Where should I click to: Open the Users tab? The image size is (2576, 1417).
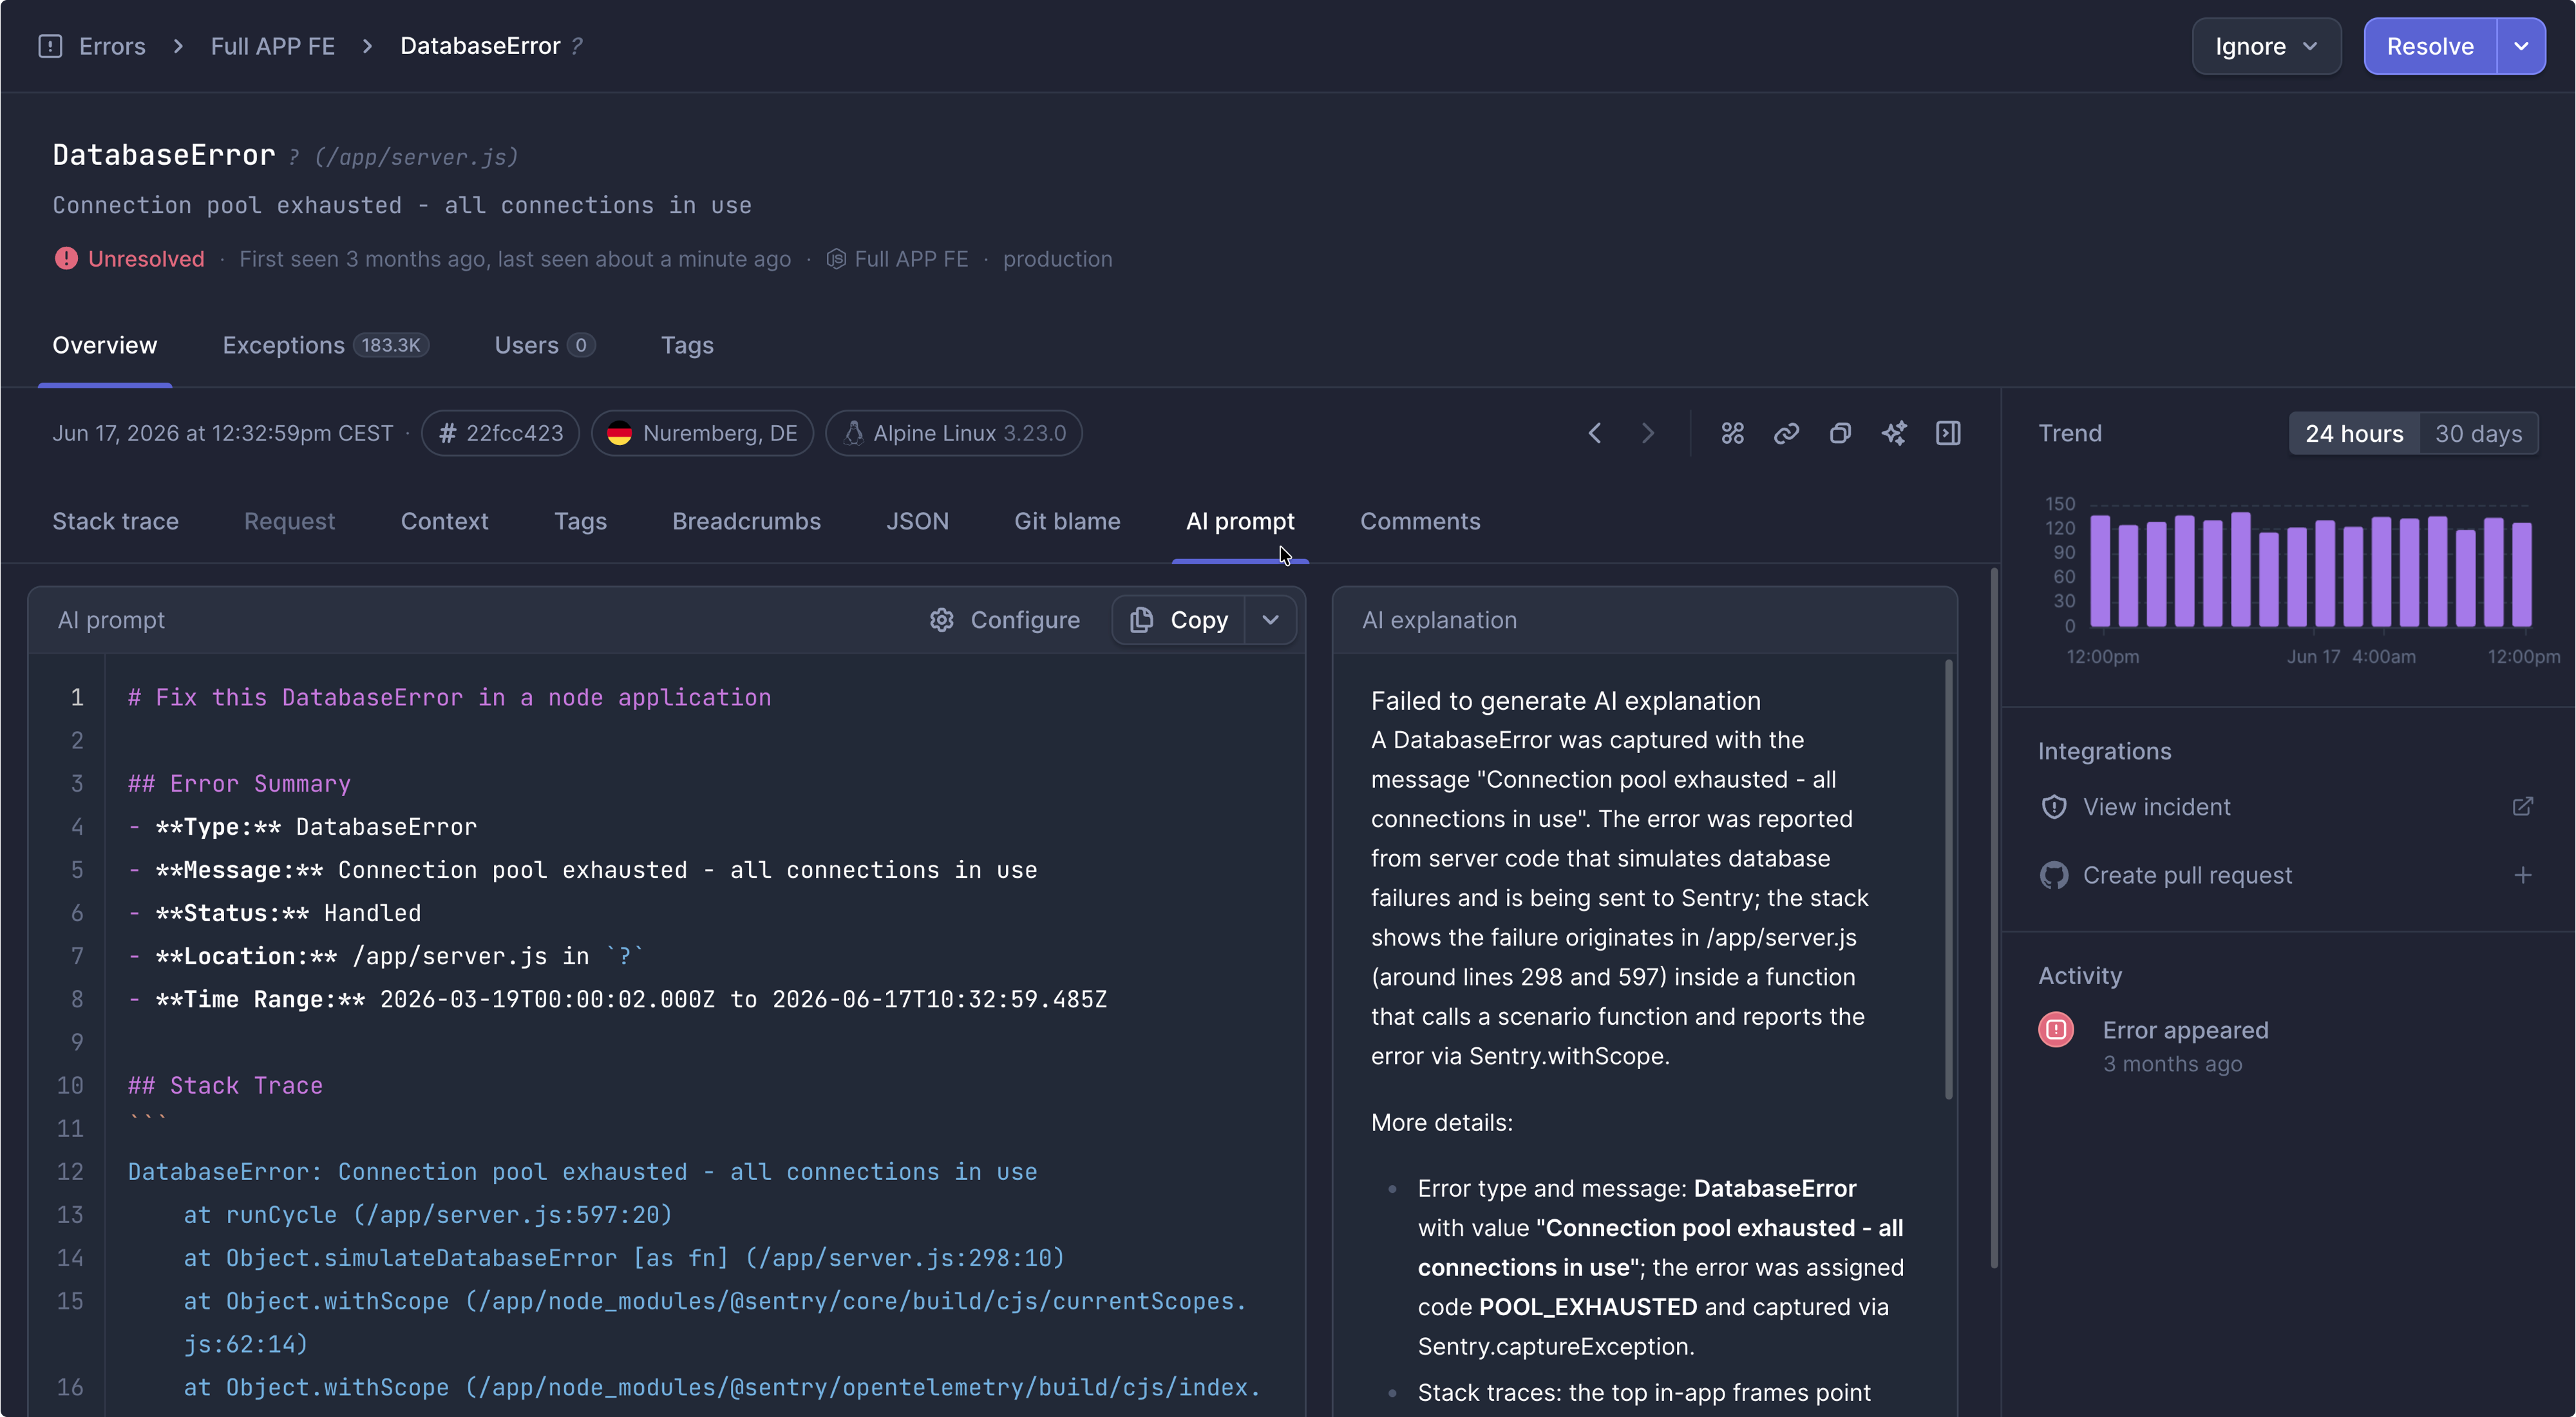(x=544, y=345)
